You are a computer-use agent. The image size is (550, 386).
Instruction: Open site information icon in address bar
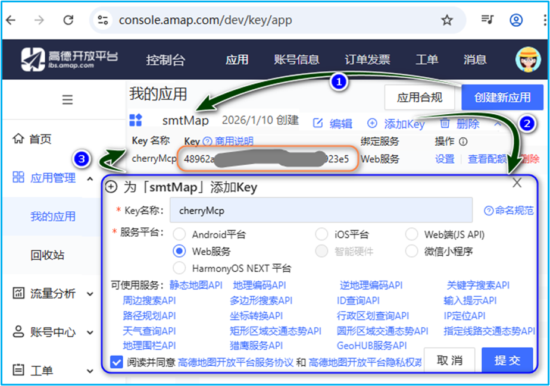point(103,20)
